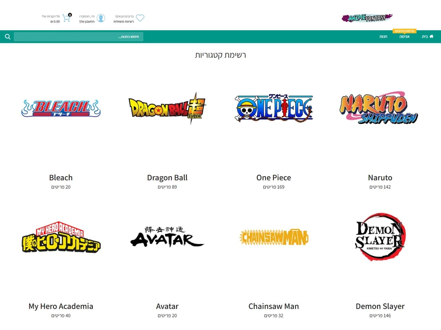Click the "169 פריטים" count under One Piece
This screenshot has width=441, height=330.
click(274, 187)
